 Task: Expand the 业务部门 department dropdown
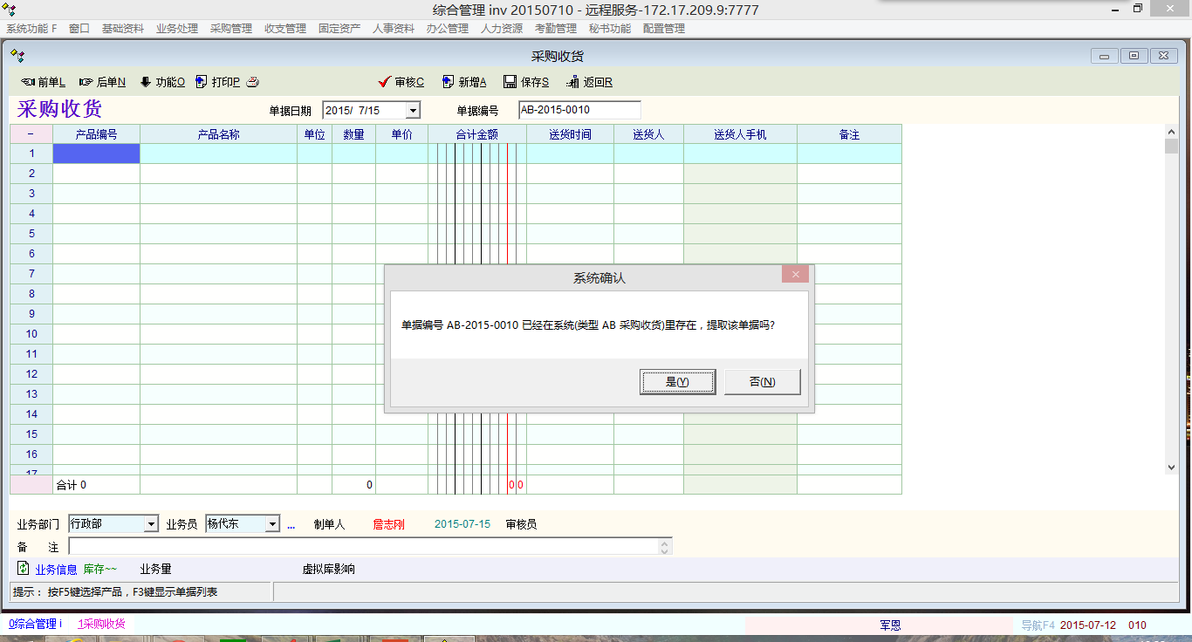click(x=151, y=524)
